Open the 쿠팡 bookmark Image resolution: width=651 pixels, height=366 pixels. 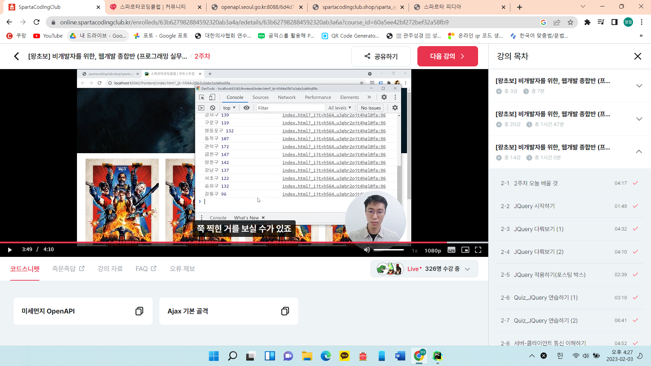click(x=16, y=36)
